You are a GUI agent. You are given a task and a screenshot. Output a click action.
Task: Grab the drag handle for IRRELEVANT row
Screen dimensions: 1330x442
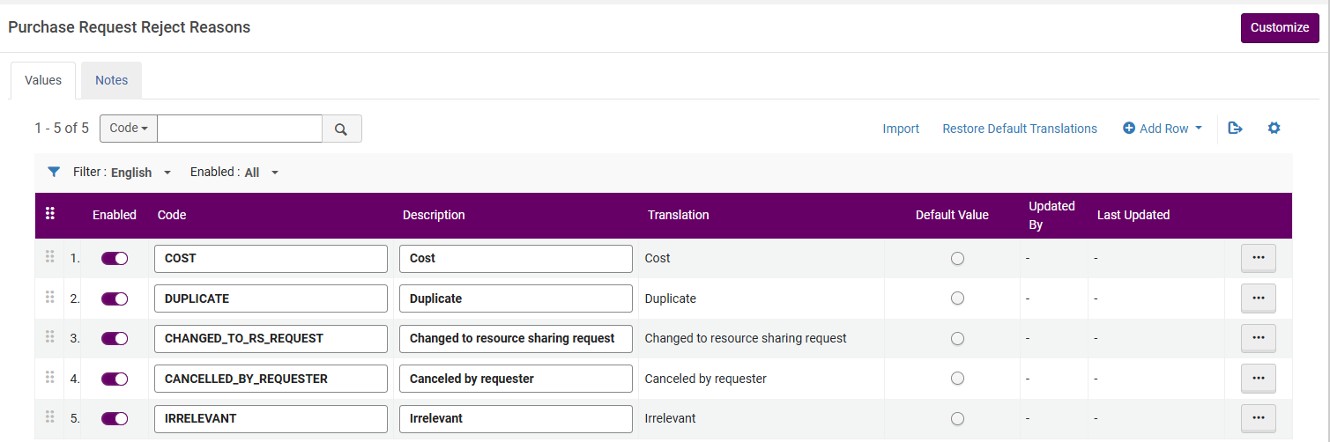pos(49,417)
